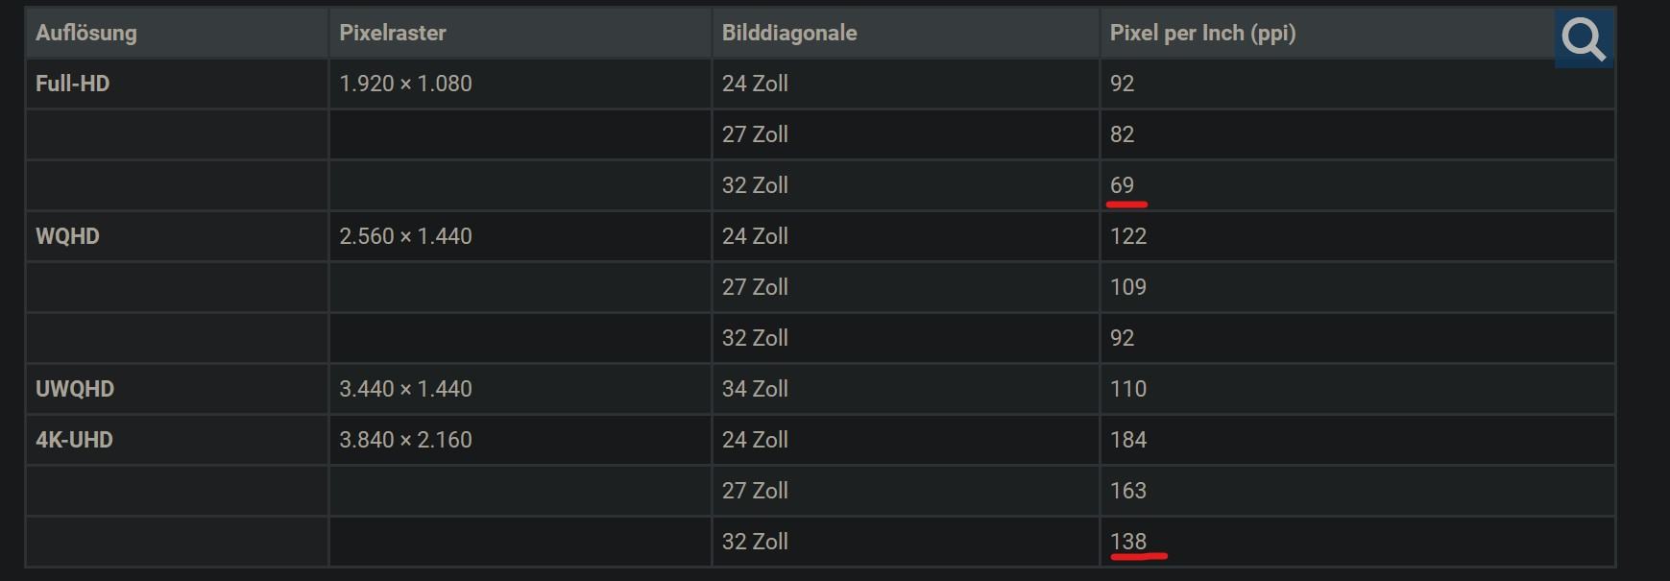Viewport: 1670px width, 581px height.
Task: Select the underlined 138 ppi value
Action: (1128, 543)
